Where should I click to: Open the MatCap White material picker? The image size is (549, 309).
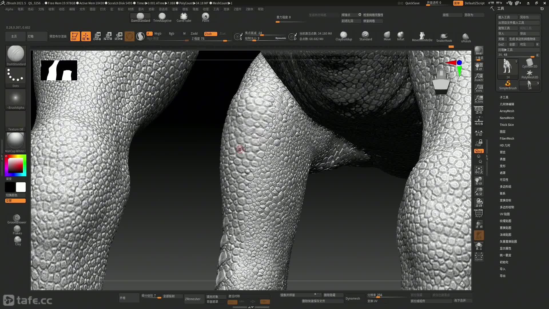click(15, 142)
